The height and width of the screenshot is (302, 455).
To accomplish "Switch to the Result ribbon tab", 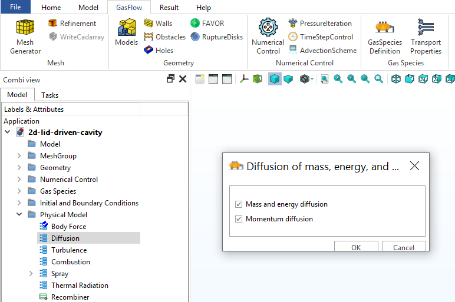I will click(169, 8).
